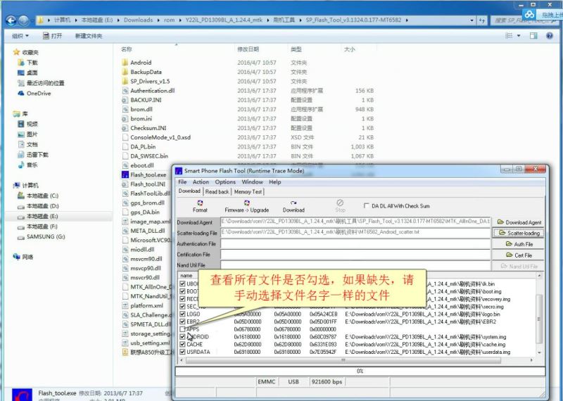
Task: Sort files by the 名称 column header
Action: coord(127,49)
